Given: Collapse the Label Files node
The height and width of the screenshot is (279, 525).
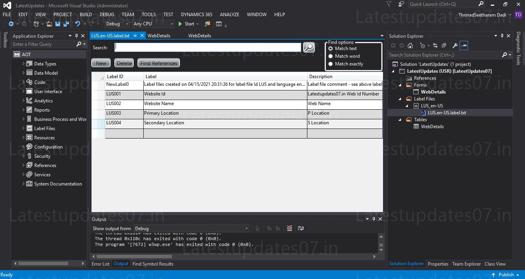Looking at the screenshot, I should click(x=399, y=99).
